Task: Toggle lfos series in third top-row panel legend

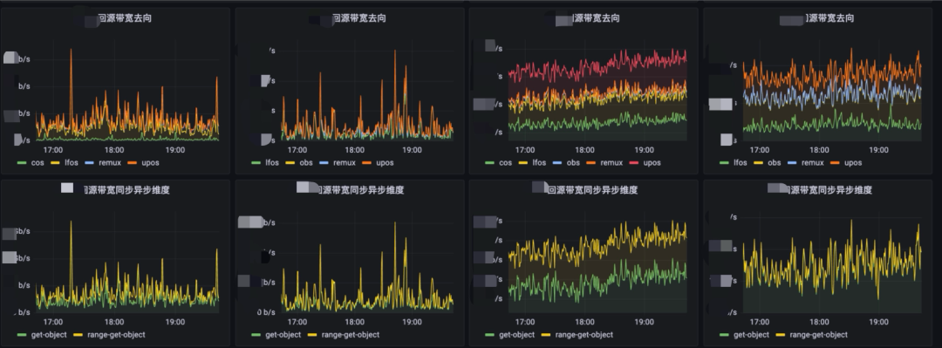Action: 539,163
